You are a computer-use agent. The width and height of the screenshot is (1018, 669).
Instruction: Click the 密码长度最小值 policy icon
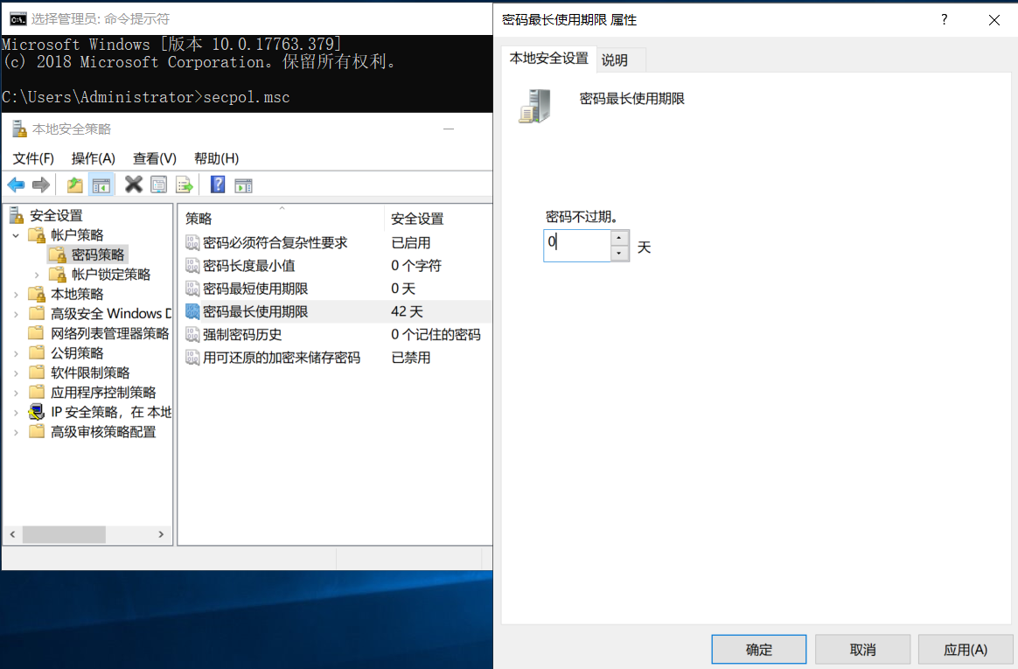tap(192, 265)
